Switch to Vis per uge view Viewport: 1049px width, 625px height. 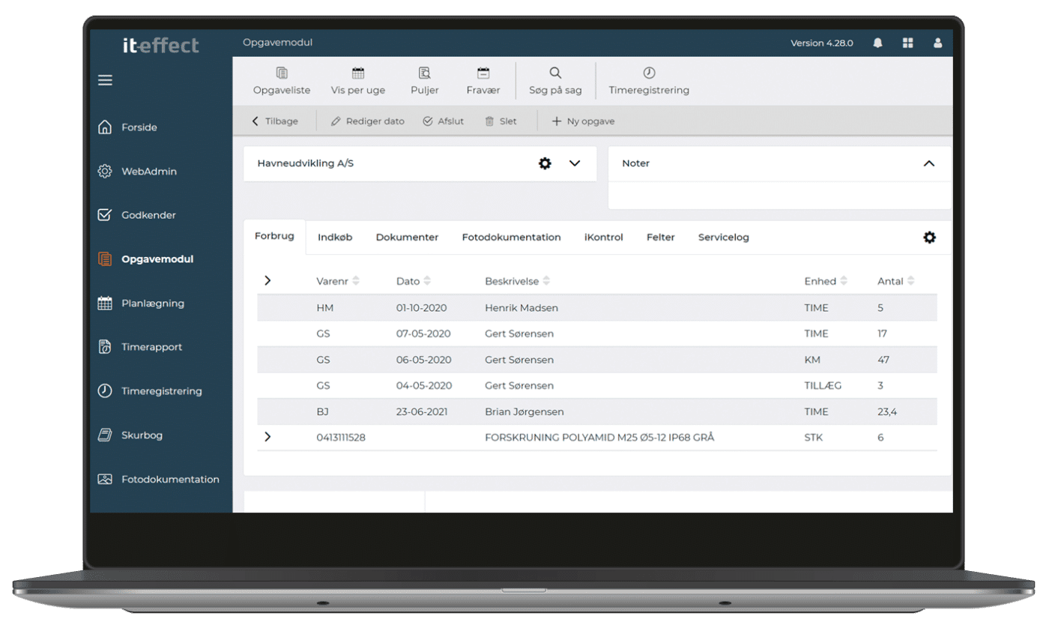358,81
